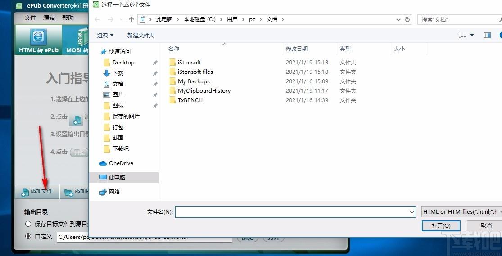Open 下载吧 folder in sidebar
The height and width of the screenshot is (256, 502).
120,149
